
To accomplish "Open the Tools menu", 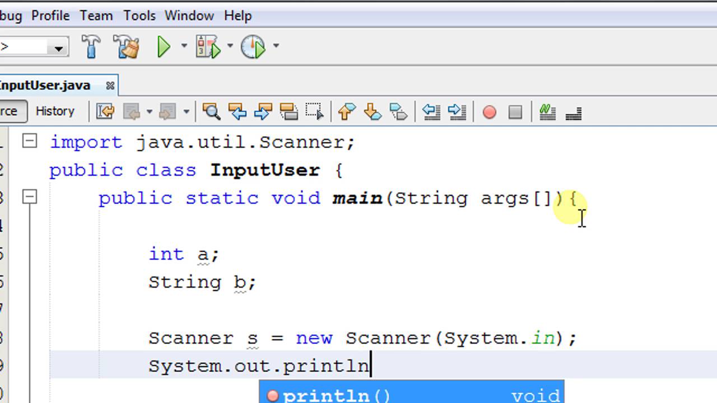I will [x=139, y=16].
